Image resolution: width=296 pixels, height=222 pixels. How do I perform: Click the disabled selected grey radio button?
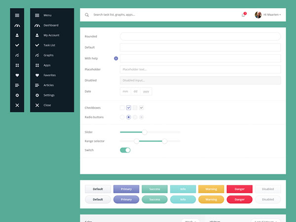pyautogui.click(x=142, y=117)
